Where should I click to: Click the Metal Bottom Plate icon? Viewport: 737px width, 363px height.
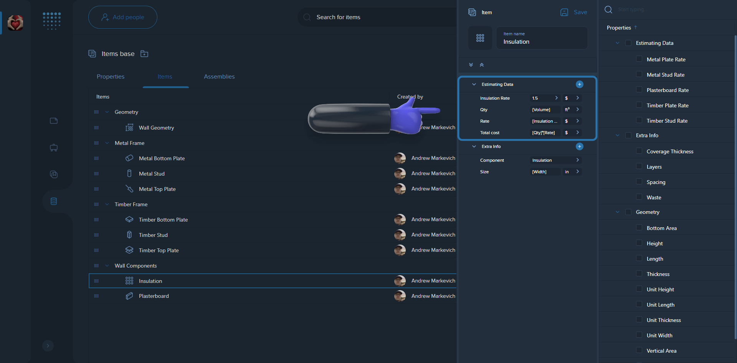click(x=129, y=158)
